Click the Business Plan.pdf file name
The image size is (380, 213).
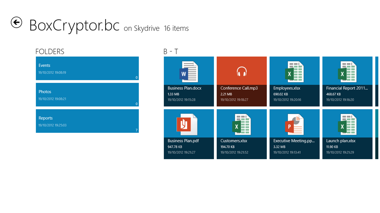pos(183,141)
